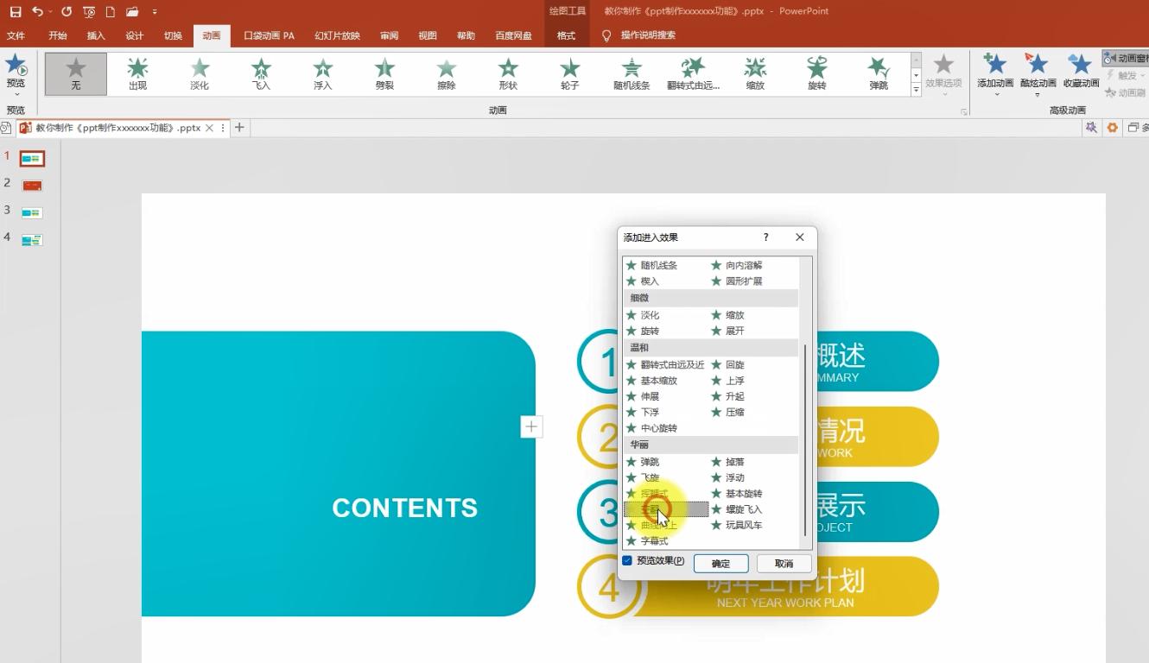Expand the animation gallery with the more arrow
This screenshot has width=1149, height=663.
917,89
